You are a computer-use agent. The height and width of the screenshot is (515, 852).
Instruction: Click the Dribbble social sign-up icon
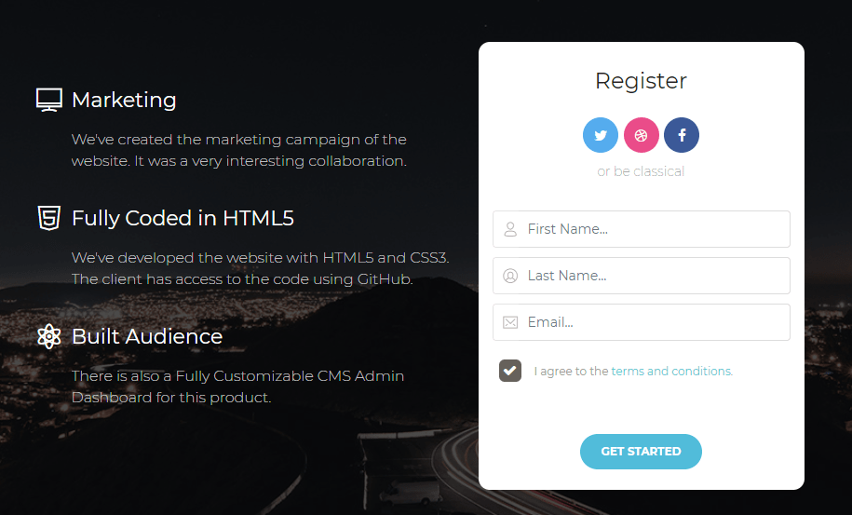click(641, 135)
